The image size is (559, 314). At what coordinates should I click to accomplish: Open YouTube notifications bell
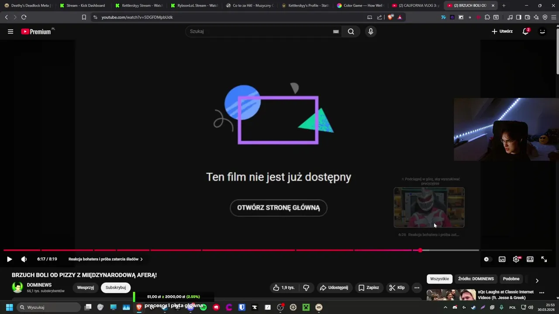pyautogui.click(x=526, y=31)
